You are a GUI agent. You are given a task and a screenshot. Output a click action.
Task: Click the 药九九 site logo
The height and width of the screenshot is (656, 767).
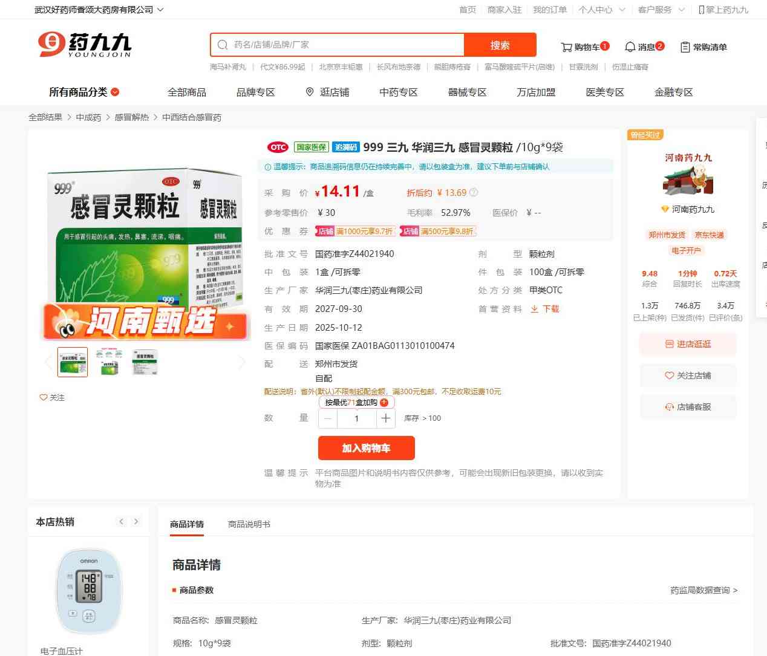pos(84,45)
